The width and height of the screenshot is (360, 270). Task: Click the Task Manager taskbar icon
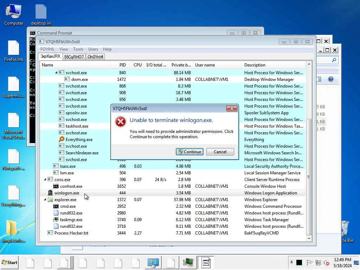pyautogui.click(x=188, y=262)
